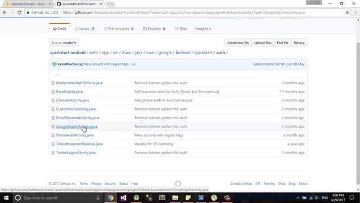Click kevinthecheung's avatar icon
Screen dimensions: 360x203
click(54, 64)
